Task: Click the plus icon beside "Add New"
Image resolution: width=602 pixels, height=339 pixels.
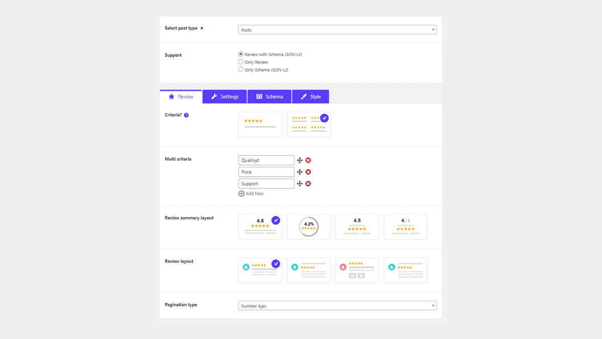Action: pyautogui.click(x=241, y=193)
